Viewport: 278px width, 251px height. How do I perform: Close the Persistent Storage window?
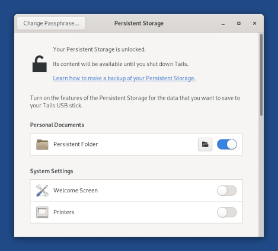(x=254, y=24)
